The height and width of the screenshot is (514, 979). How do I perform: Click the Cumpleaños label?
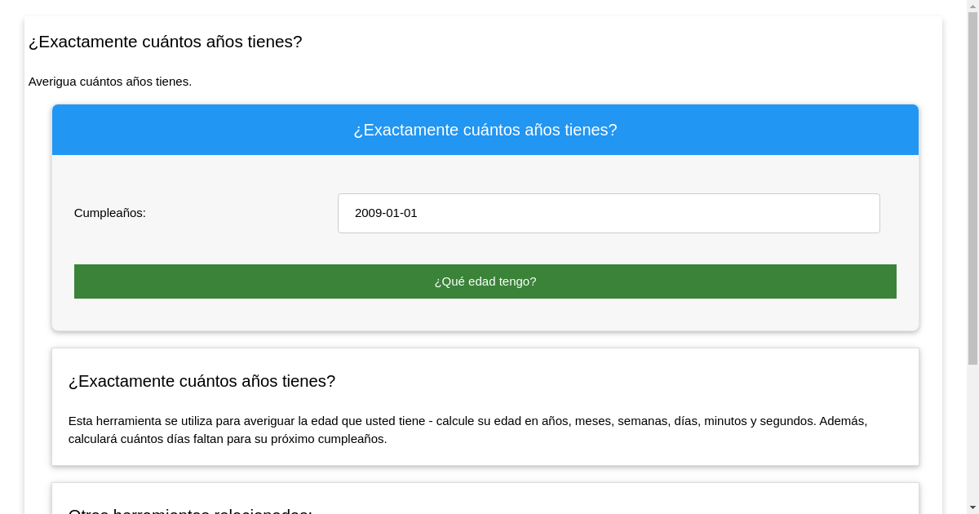pyautogui.click(x=109, y=213)
